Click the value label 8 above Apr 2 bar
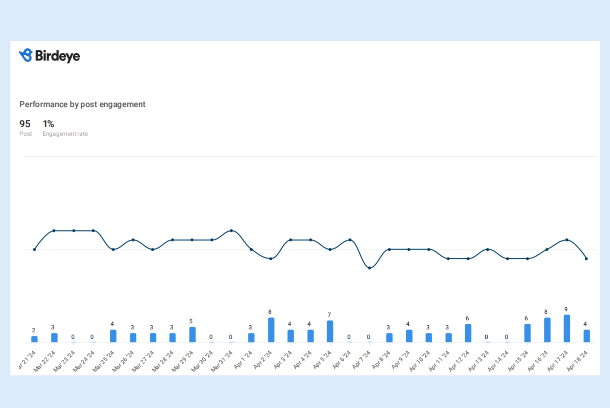Viewport: 610px width, 408px height. [x=270, y=312]
